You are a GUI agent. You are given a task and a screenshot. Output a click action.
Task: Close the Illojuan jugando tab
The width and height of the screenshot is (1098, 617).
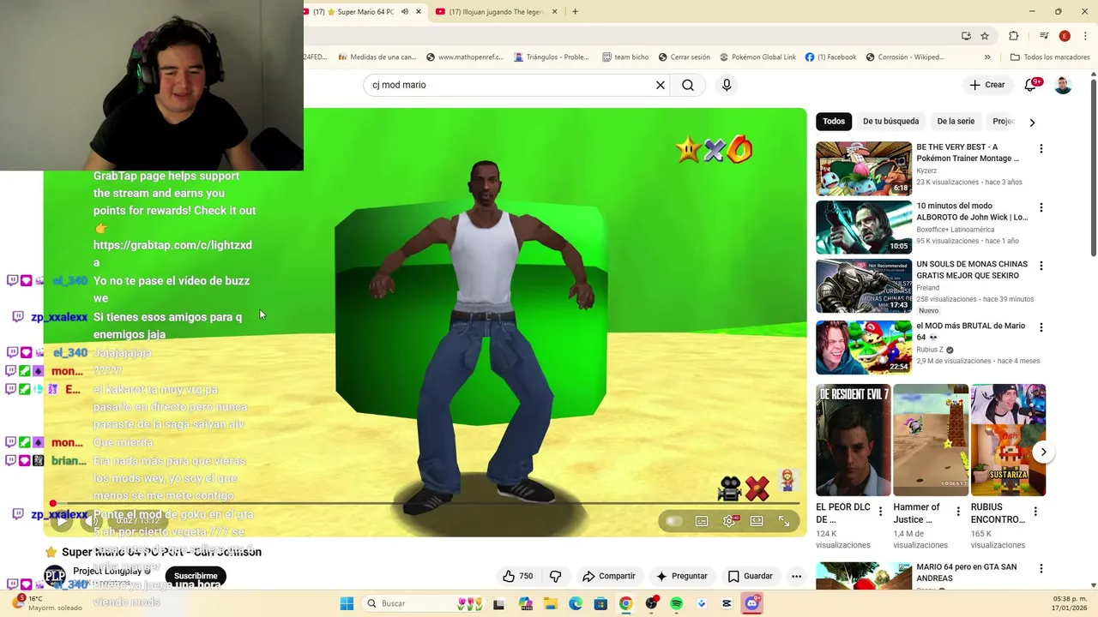point(554,12)
